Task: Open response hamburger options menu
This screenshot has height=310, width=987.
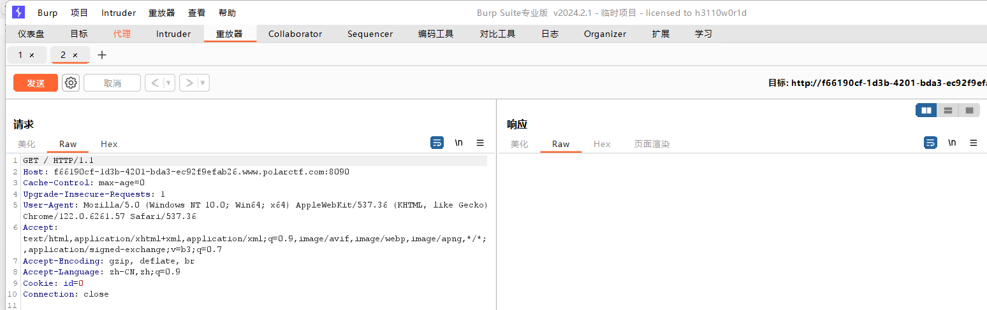Action: coord(974,143)
